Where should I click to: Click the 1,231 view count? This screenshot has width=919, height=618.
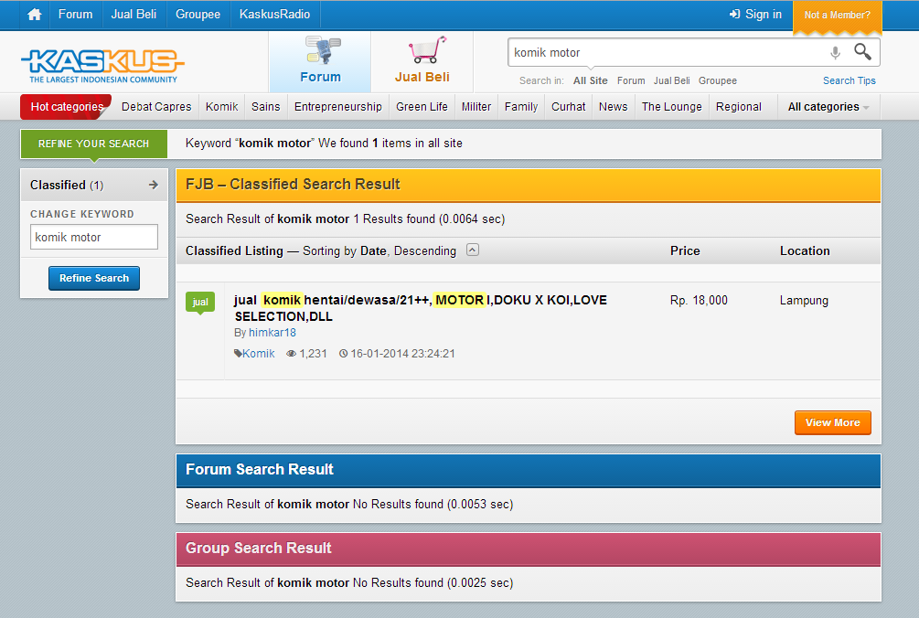313,353
